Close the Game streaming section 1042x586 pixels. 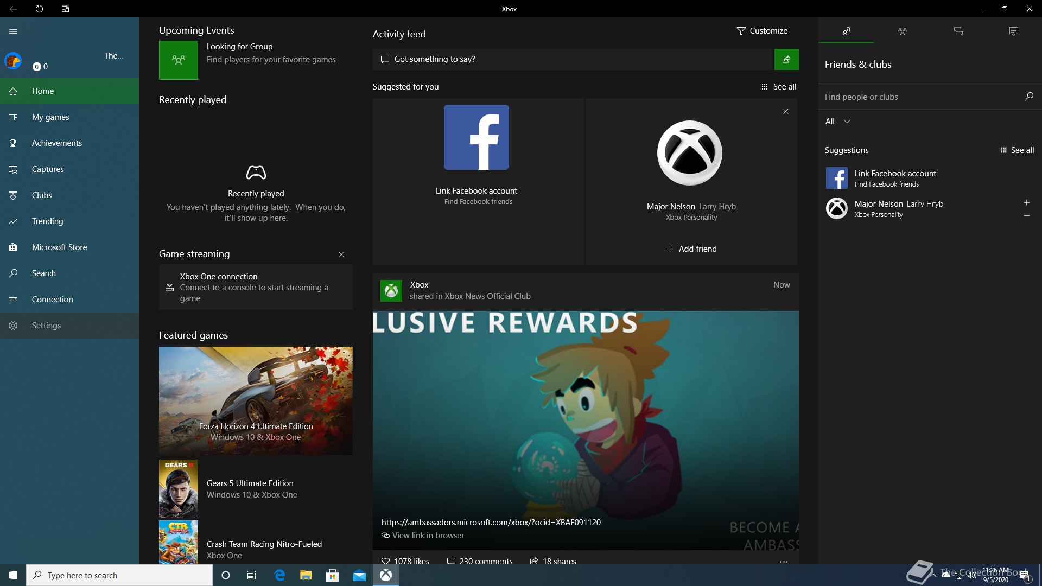[341, 254]
